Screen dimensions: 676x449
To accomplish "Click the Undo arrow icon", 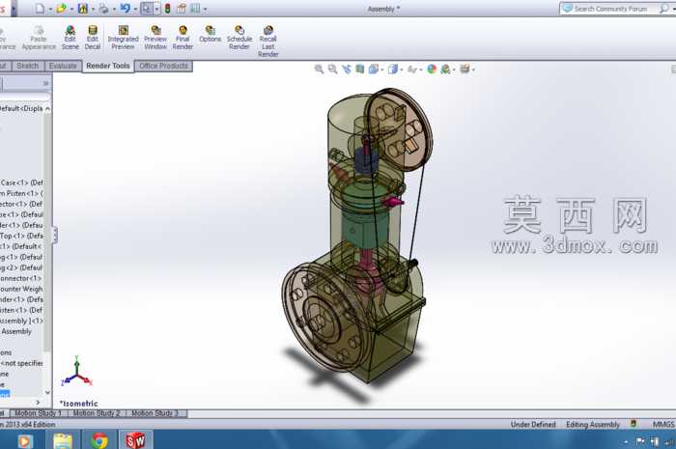I will (126, 8).
